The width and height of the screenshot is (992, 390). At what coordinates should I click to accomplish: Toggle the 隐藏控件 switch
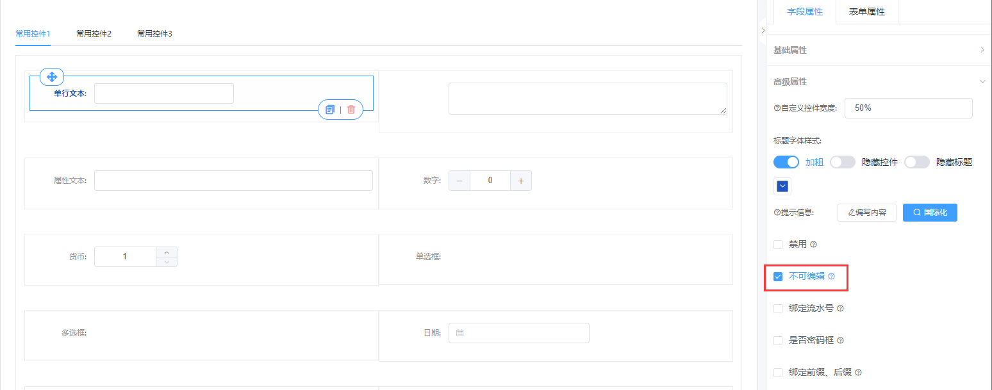843,162
